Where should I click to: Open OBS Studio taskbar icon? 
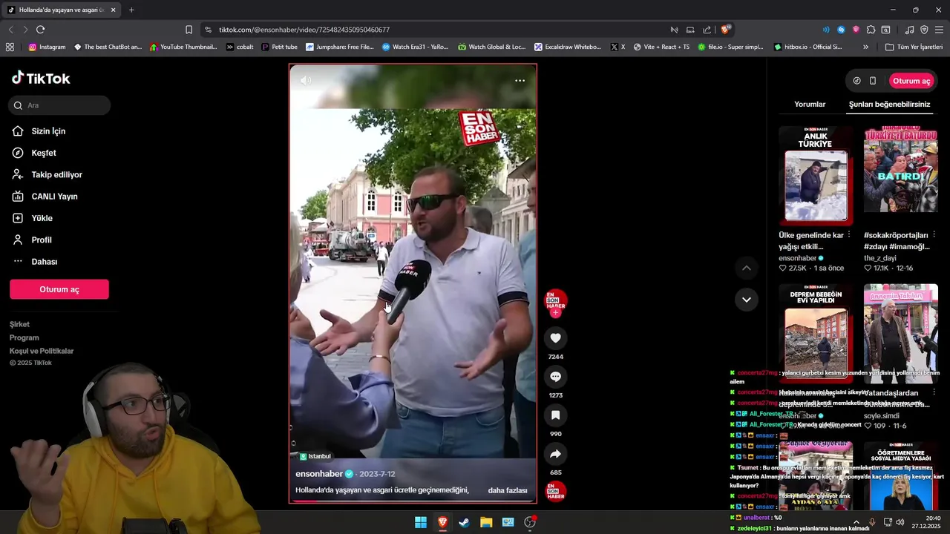tap(530, 522)
